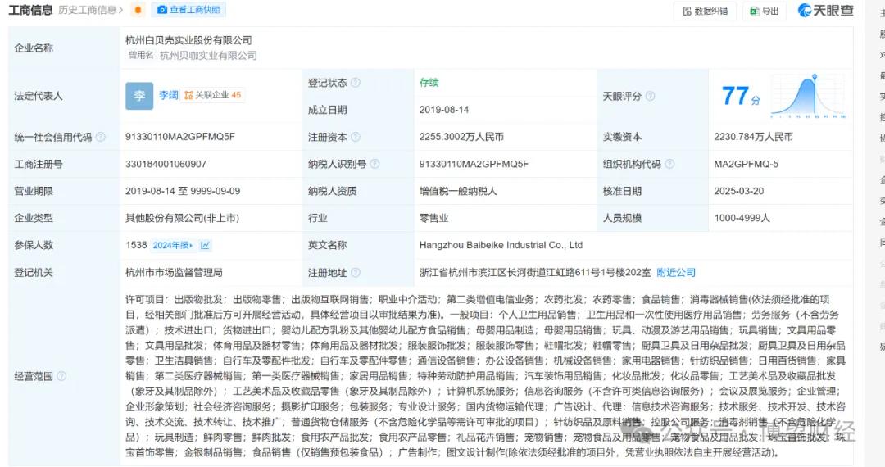
Task: Click the trend chart icon beside 2024年报
Action: coord(205,245)
